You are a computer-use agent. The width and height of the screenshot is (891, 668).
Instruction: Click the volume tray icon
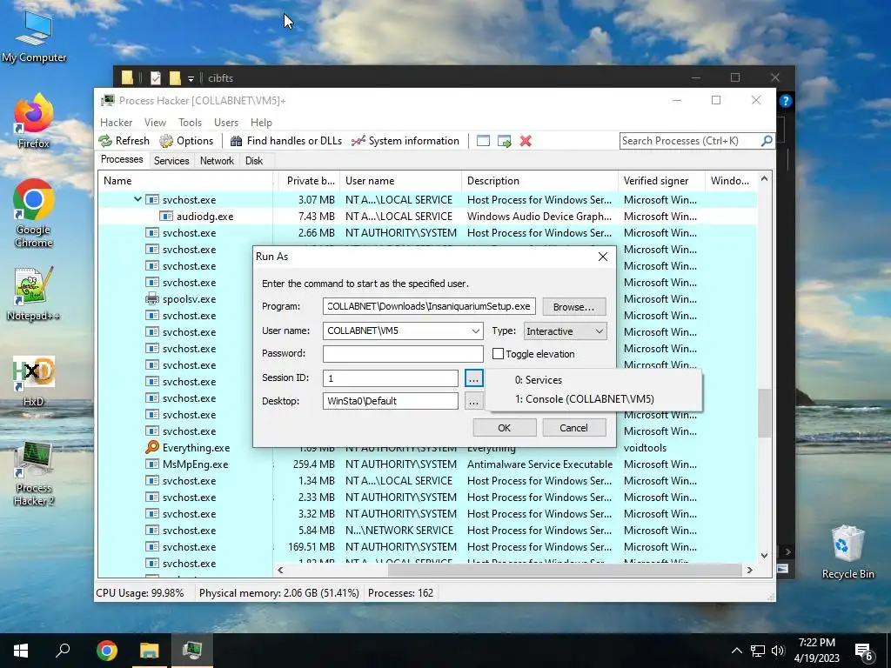778,651
